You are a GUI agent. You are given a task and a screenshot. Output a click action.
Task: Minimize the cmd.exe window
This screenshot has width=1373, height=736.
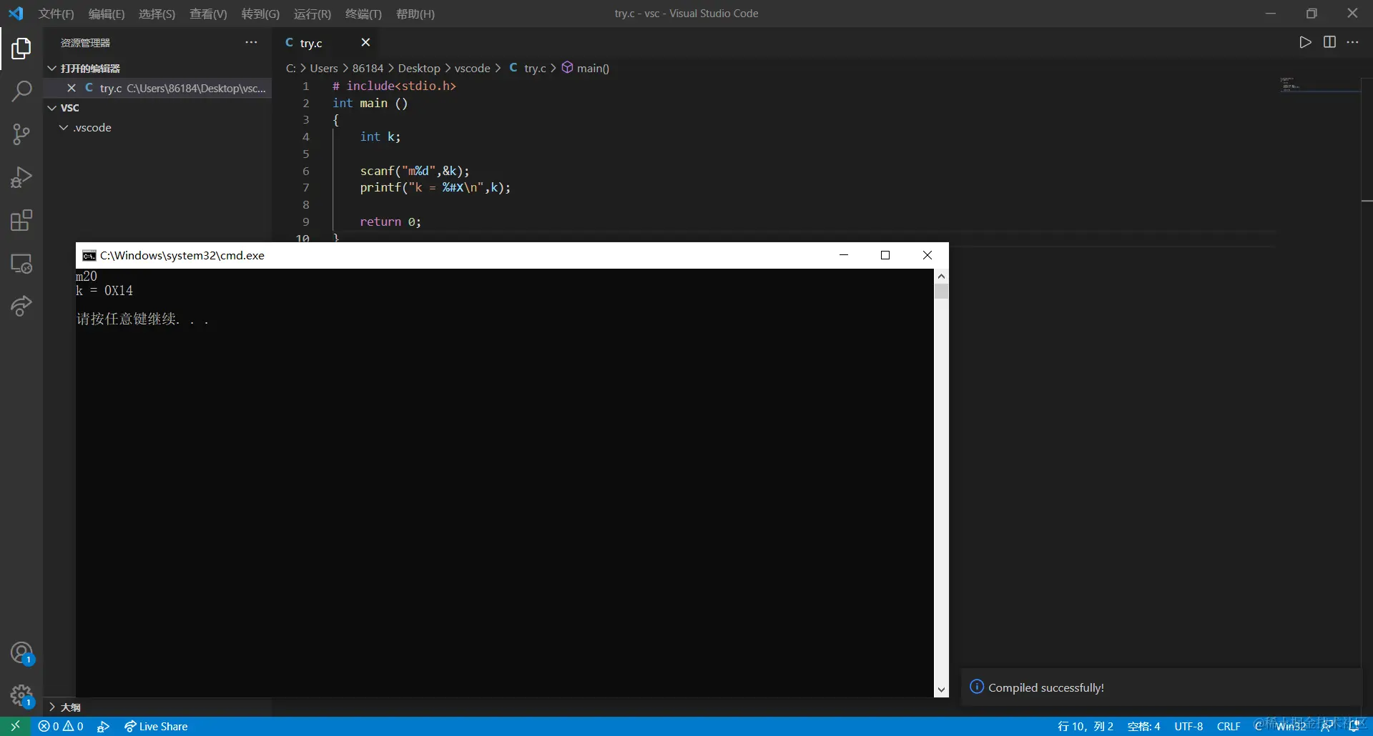[844, 255]
